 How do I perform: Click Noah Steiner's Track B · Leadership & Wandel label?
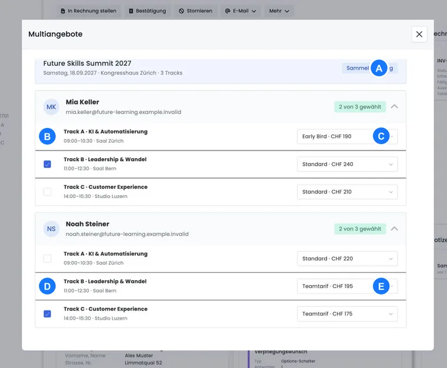[105, 282]
